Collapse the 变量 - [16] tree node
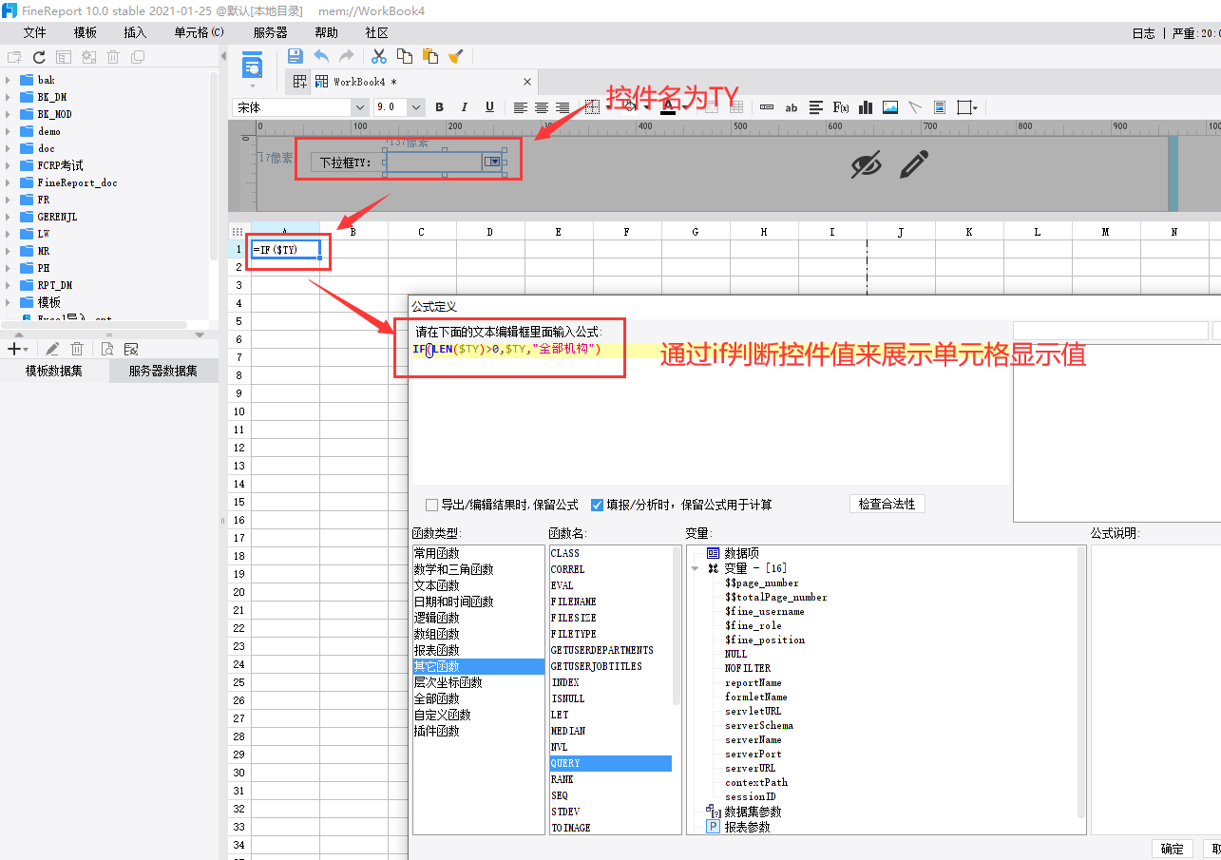This screenshot has height=860, width=1221. pos(696,568)
